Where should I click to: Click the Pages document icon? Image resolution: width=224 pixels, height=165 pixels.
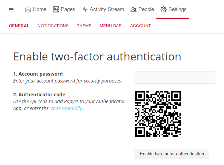tap(56, 9)
